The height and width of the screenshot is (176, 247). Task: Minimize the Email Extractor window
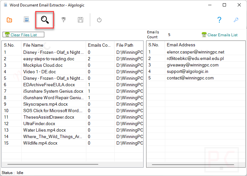click(210, 5)
